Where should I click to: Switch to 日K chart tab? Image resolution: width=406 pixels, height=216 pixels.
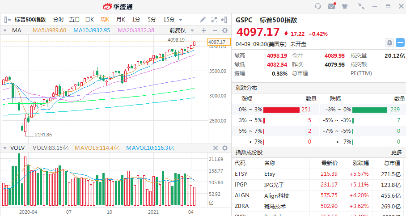89,19
